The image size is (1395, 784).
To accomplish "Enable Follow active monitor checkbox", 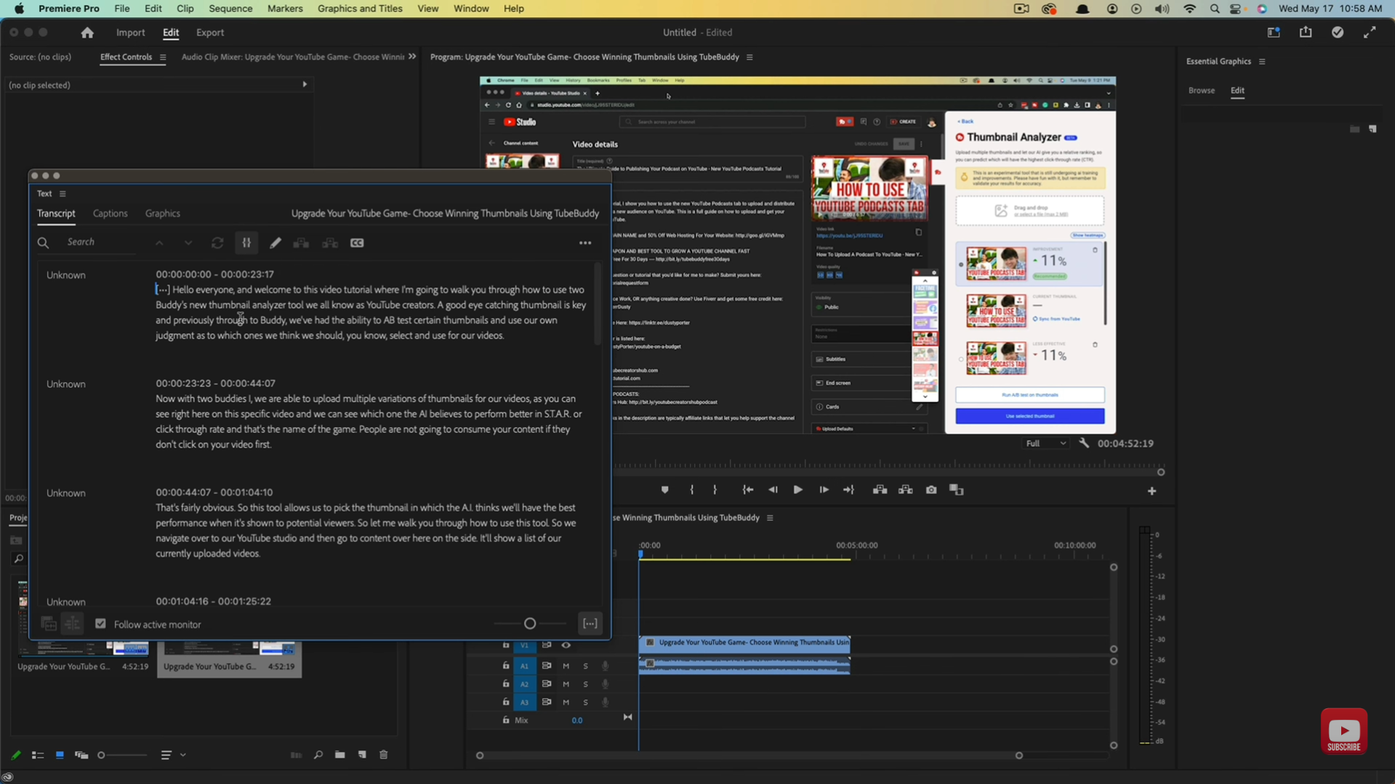I will pyautogui.click(x=100, y=623).
